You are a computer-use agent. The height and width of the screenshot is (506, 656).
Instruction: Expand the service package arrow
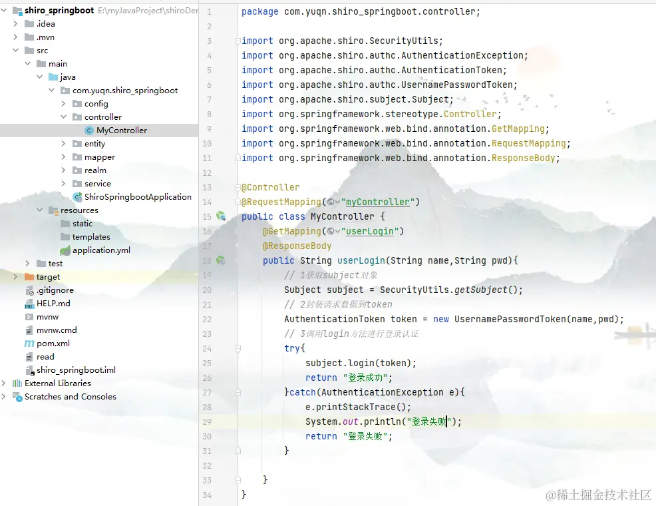63,183
